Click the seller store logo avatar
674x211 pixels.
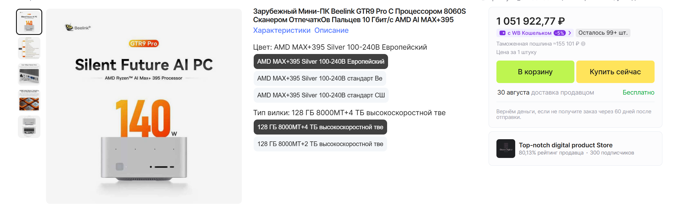pos(505,149)
